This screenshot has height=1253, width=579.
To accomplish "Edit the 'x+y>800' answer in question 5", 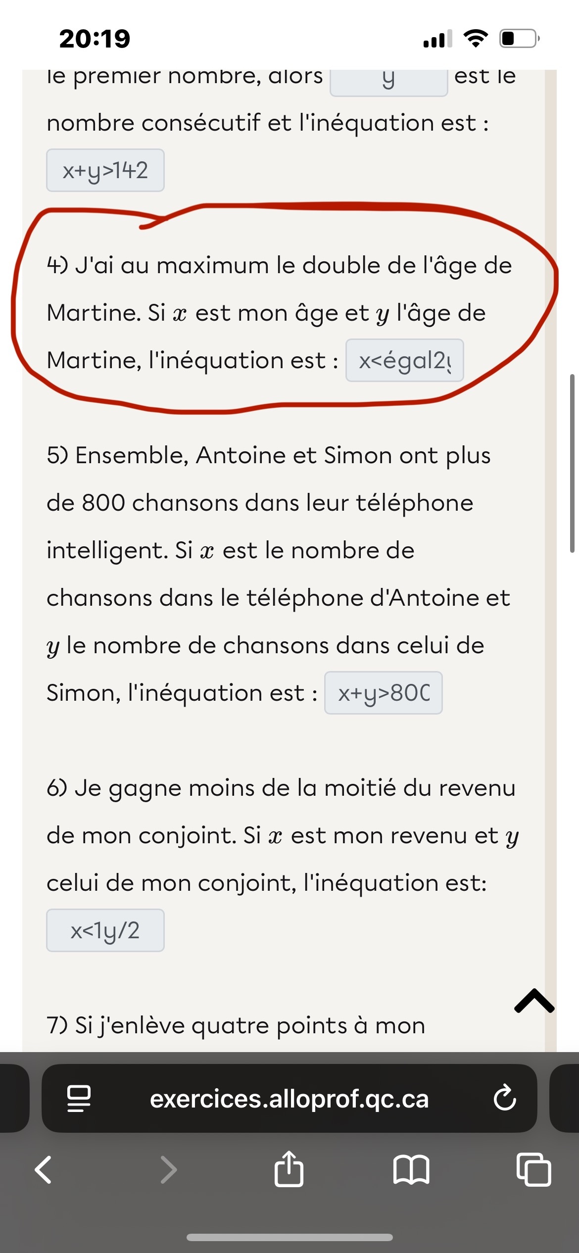I will click(383, 693).
